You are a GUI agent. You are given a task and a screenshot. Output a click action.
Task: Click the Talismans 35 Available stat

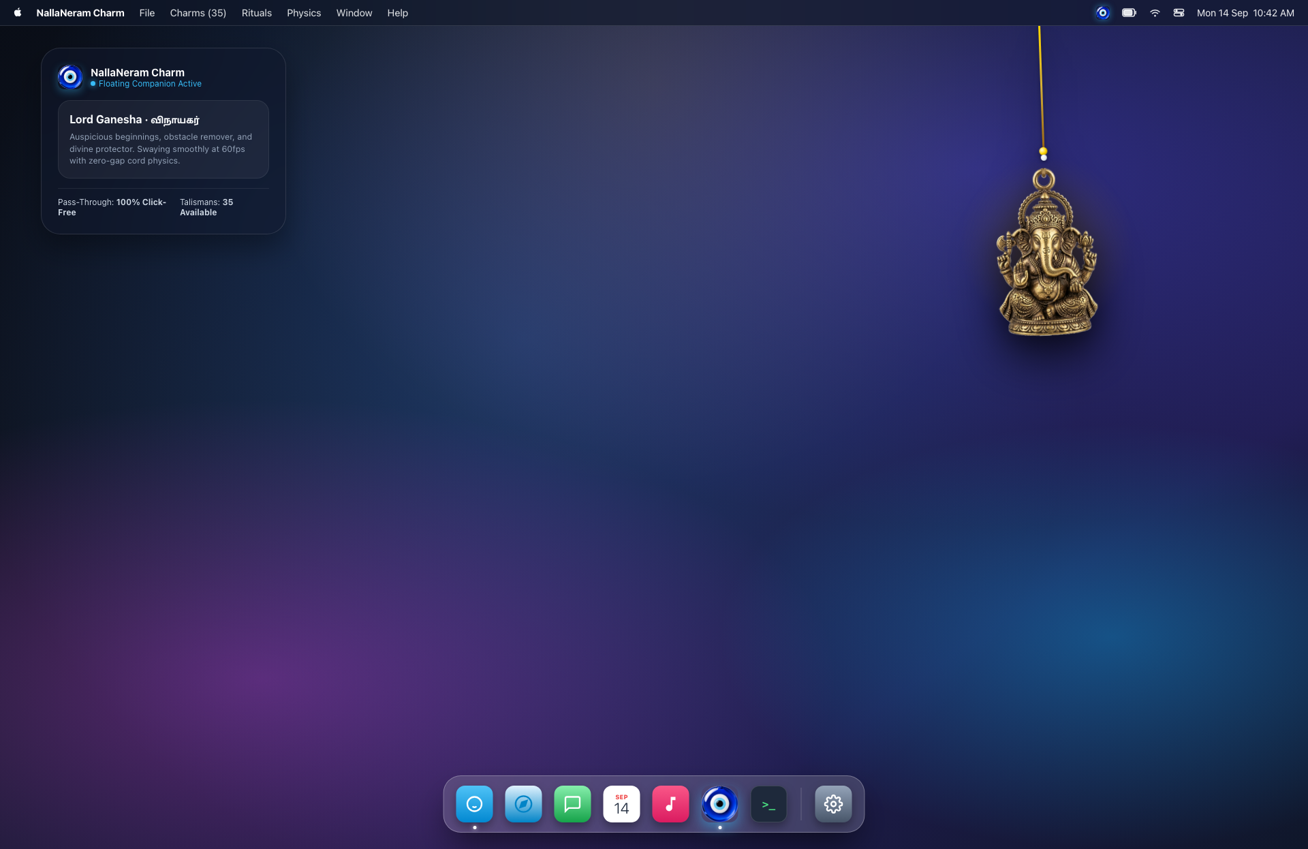point(206,207)
